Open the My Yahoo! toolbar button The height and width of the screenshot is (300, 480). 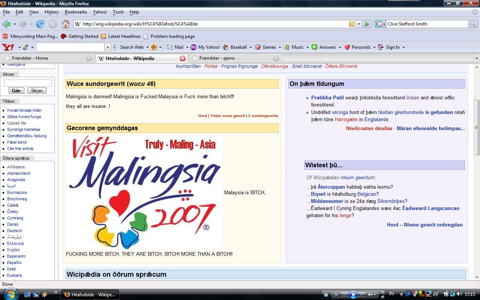point(205,47)
